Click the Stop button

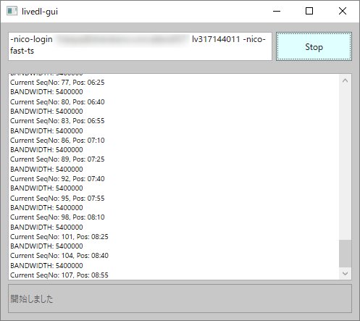[x=314, y=46]
